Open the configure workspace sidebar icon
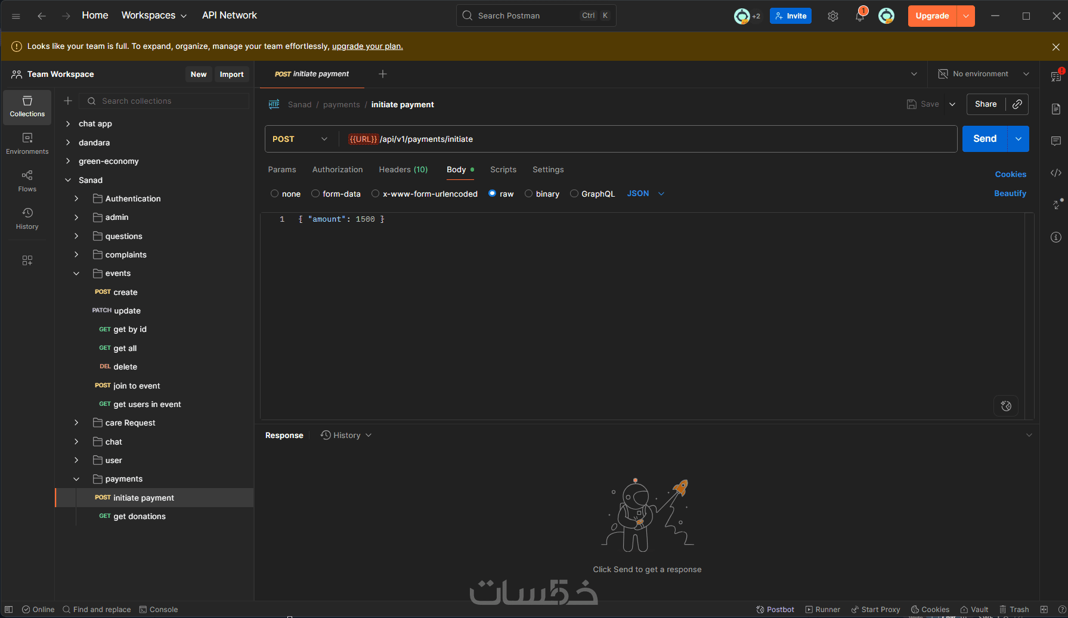 click(x=27, y=260)
